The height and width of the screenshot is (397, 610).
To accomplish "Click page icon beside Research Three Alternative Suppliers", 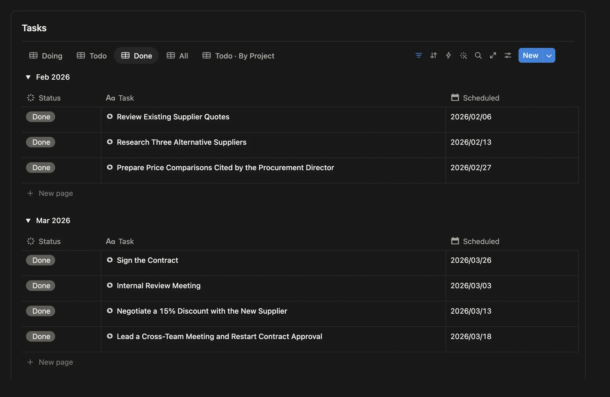I will click(110, 142).
